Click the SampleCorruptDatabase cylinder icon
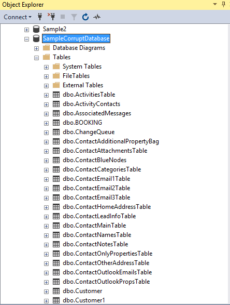 36,38
